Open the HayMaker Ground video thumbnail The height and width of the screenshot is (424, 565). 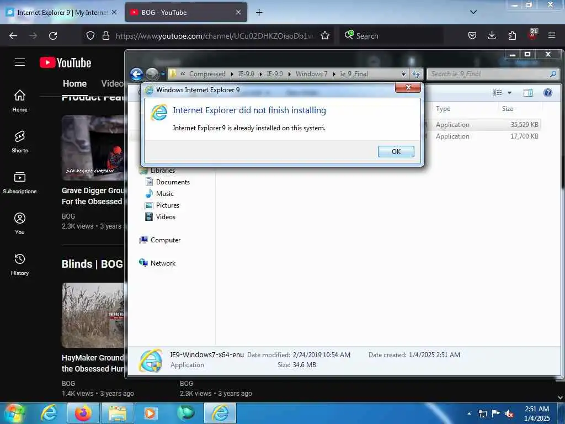coord(93,315)
